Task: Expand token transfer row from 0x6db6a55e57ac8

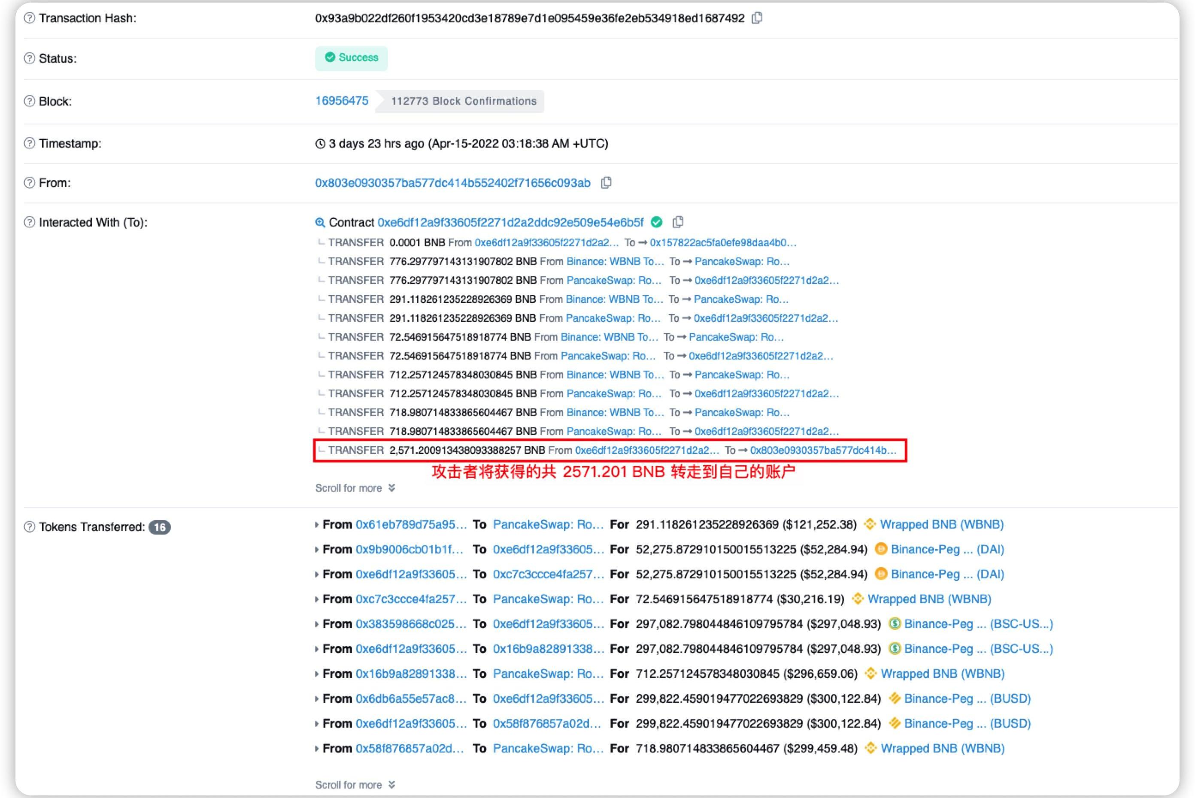Action: point(317,699)
